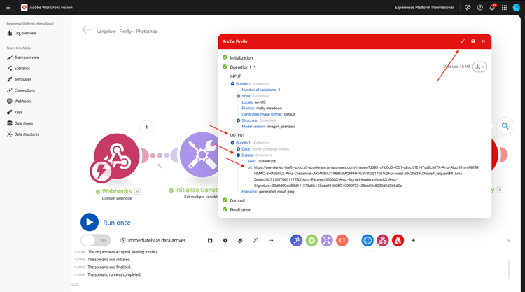This screenshot has height=292, width=525.
Task: Go back using the back arrow
Action: (x=86, y=30)
